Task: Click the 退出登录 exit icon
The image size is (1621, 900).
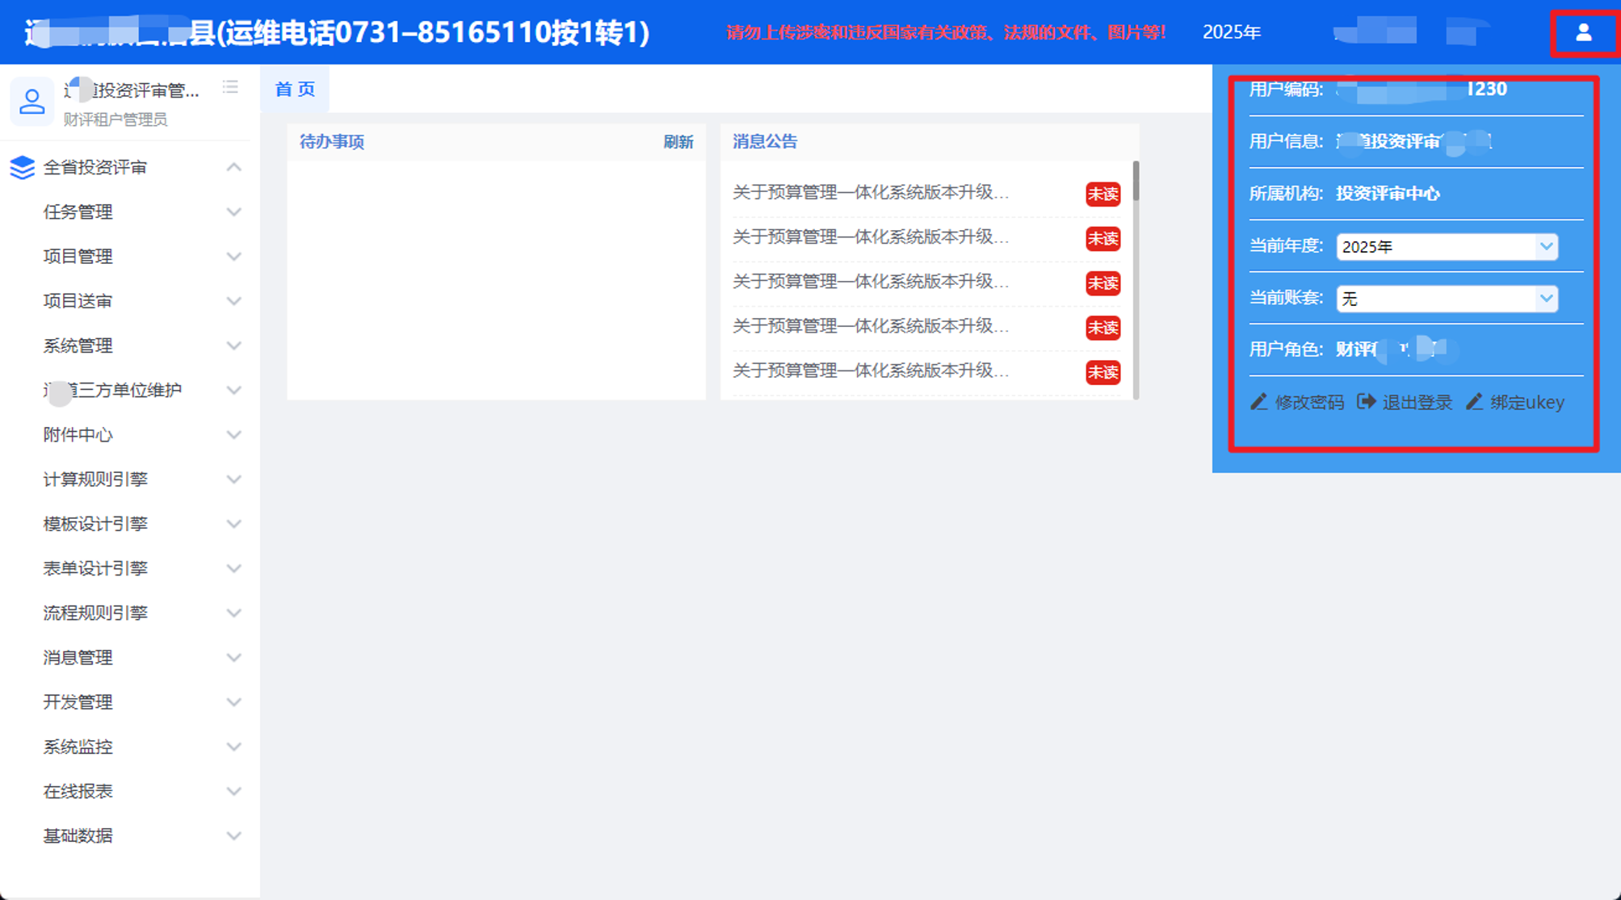Action: (x=1367, y=401)
